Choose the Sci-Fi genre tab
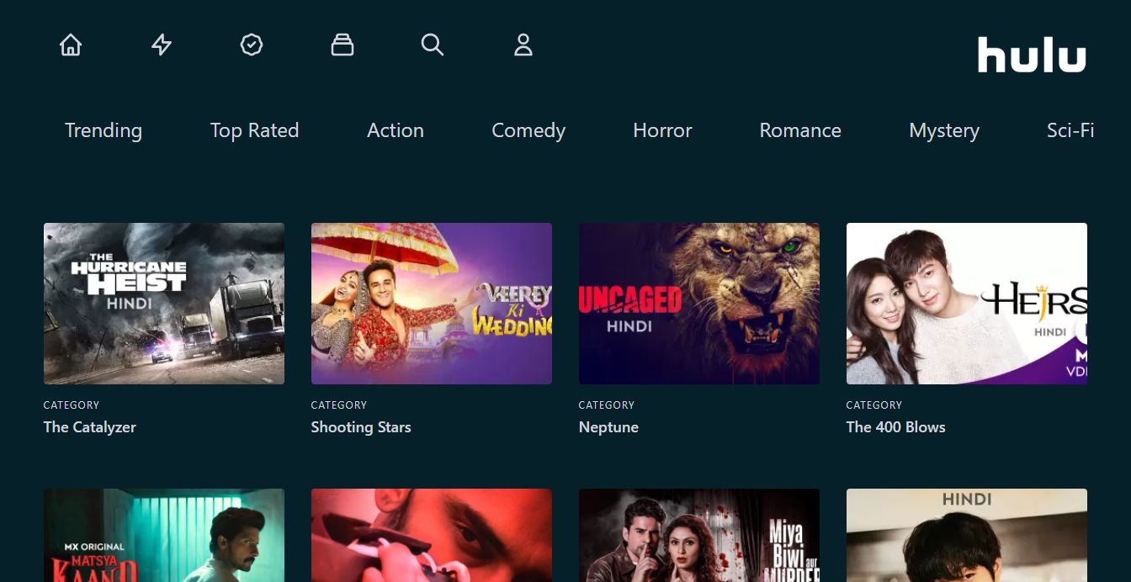Image resolution: width=1131 pixels, height=582 pixels. click(1070, 130)
